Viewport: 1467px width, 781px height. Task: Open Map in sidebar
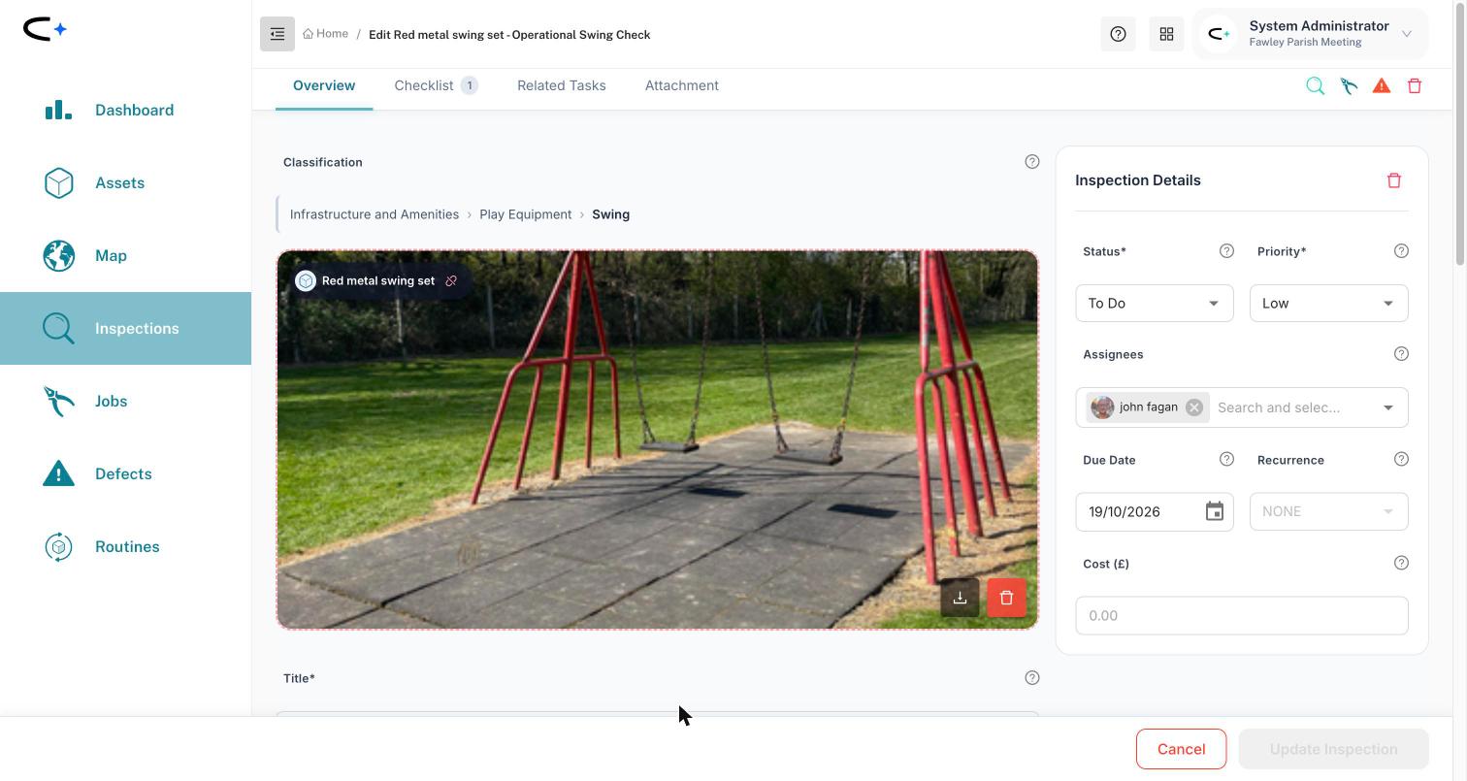coord(125,256)
